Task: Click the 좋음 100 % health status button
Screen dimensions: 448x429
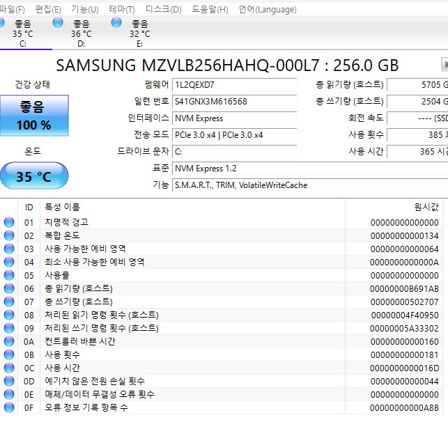Action: tap(34, 116)
